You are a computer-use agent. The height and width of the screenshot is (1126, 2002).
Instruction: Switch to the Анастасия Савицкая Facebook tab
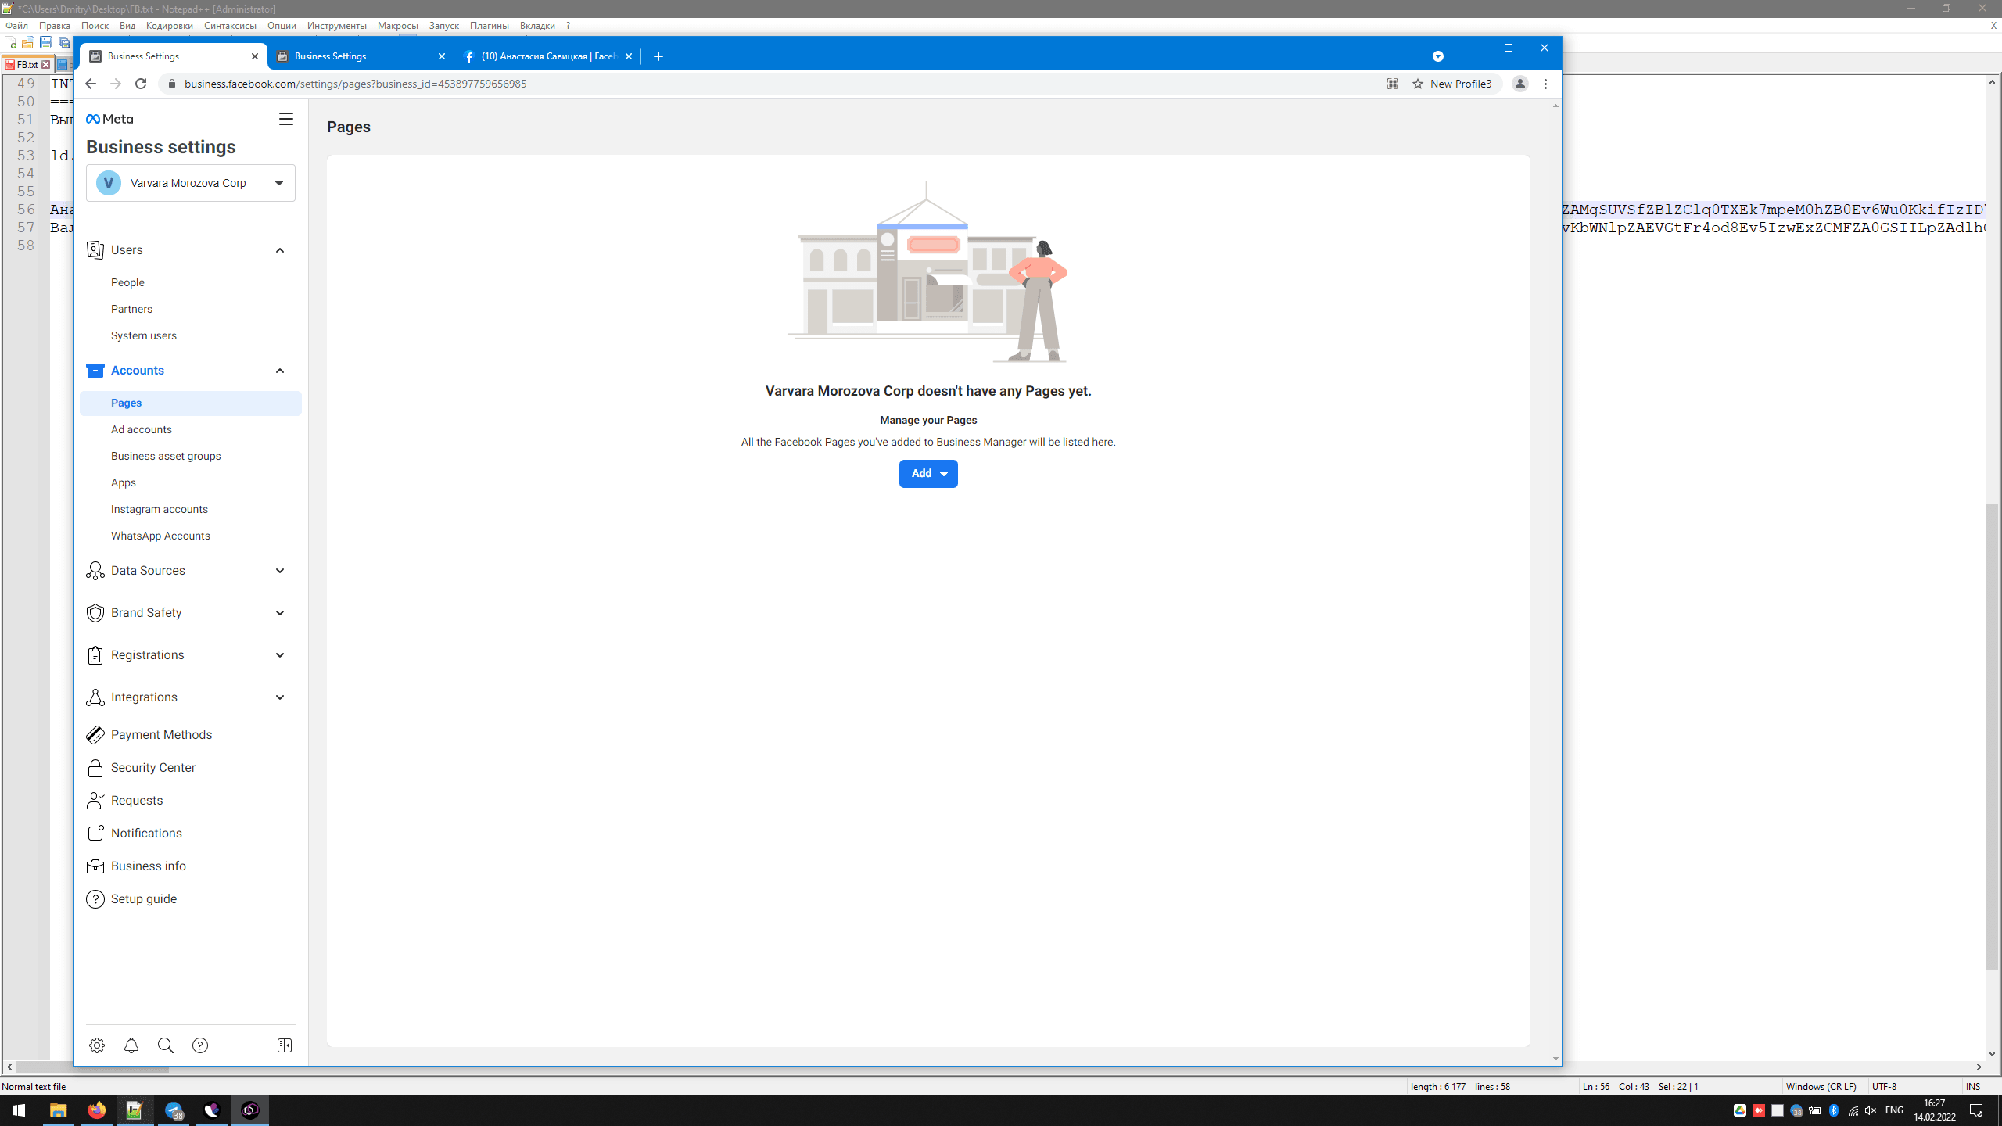pos(547,56)
